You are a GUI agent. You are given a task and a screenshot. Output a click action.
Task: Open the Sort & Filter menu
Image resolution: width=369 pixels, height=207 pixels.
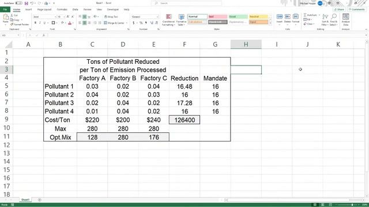325,20
